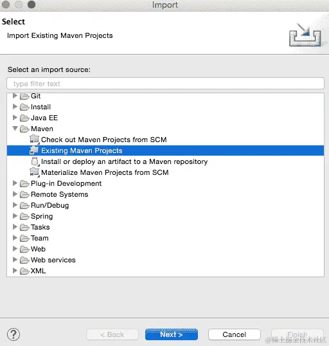Expand the Remote Systems category

click(15, 194)
